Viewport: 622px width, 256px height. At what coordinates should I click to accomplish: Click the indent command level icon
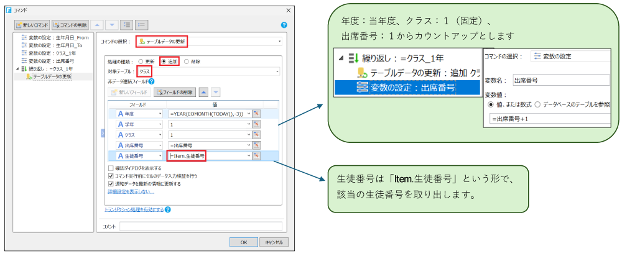[128, 25]
